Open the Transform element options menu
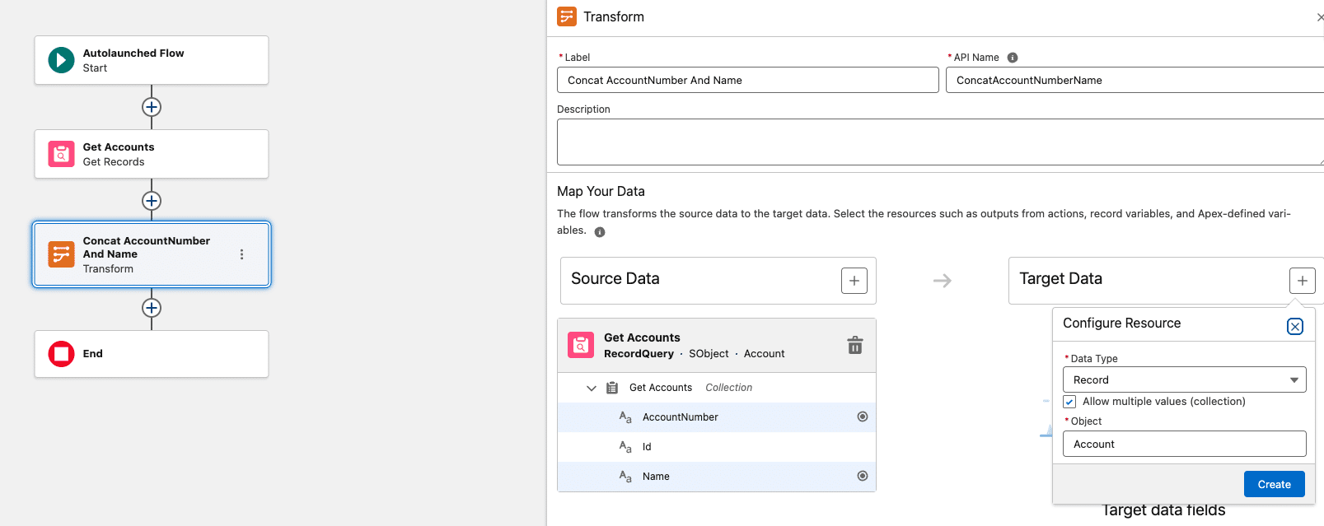 [241, 254]
